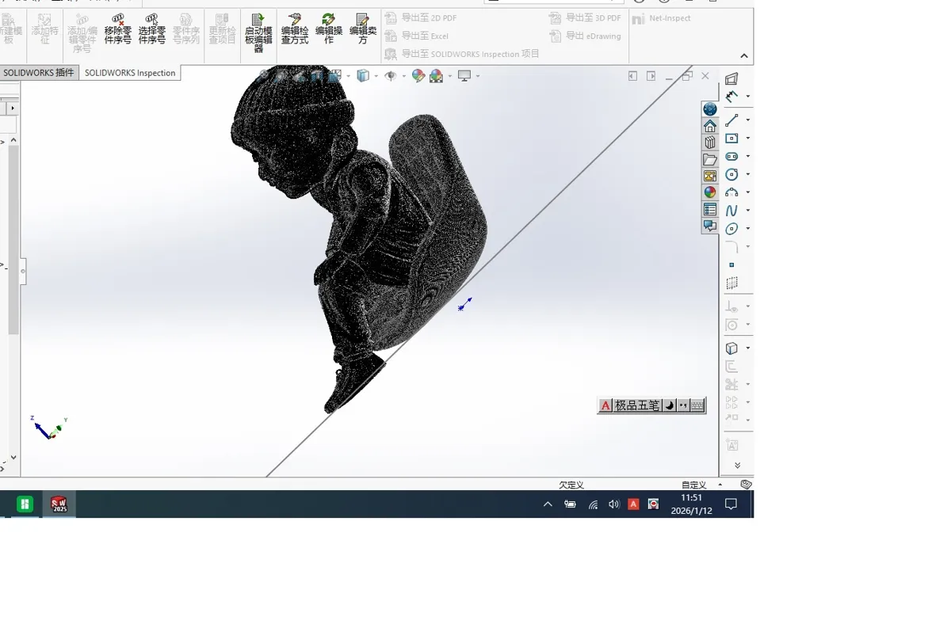
Task: Click the Net-Inspect button
Action: point(662,18)
